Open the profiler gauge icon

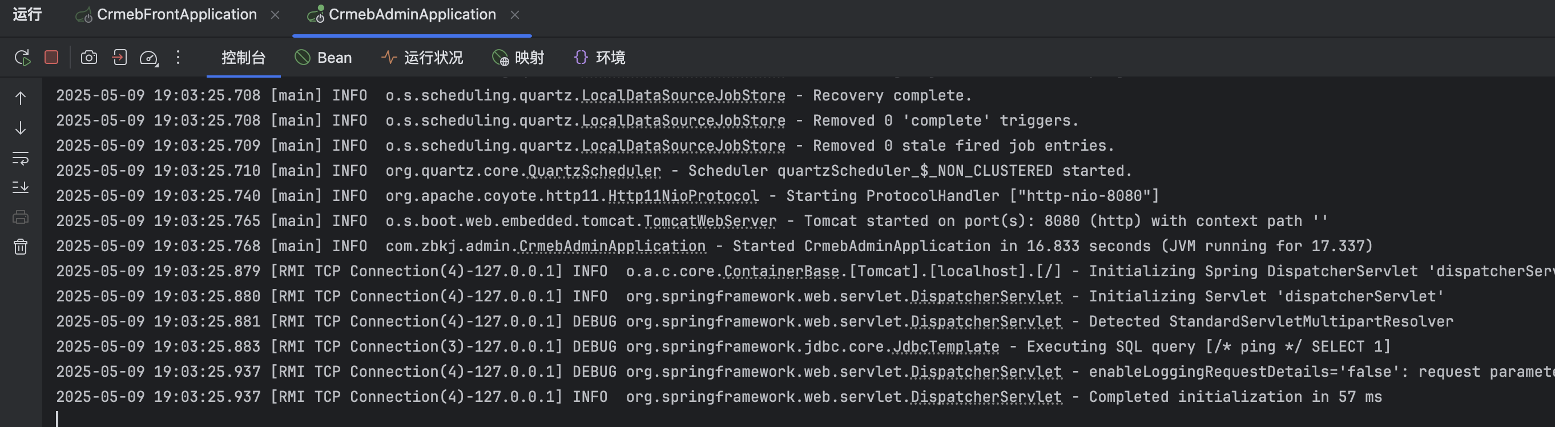pos(148,58)
